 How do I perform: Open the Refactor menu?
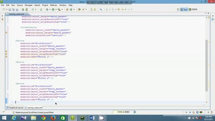[54, 5]
